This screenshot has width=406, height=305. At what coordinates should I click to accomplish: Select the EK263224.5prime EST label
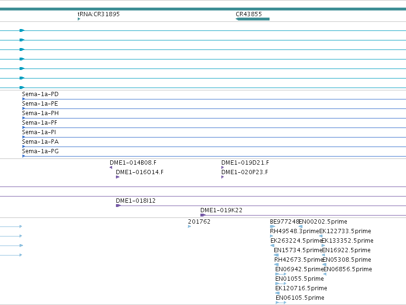point(296,241)
